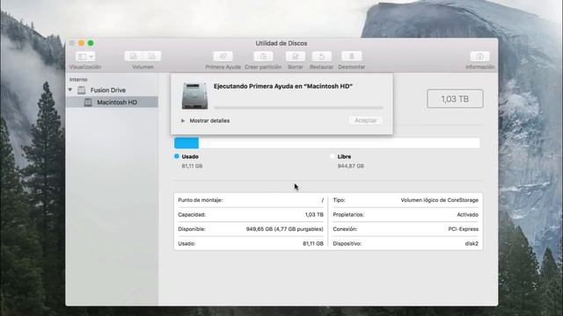Click the remove Volumen toolbar icon

(x=152, y=56)
